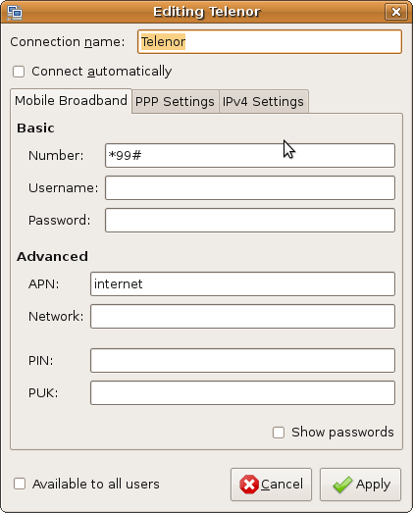
Task: Open the IPv4 Settings tab
Action: tap(263, 101)
